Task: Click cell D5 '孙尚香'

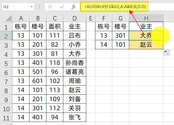Action: [x=74, y=63]
